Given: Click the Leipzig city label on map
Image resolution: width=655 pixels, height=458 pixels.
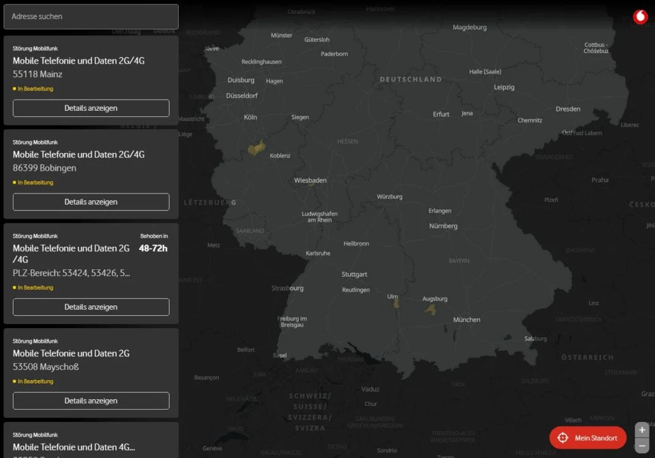Looking at the screenshot, I should 504,87.
